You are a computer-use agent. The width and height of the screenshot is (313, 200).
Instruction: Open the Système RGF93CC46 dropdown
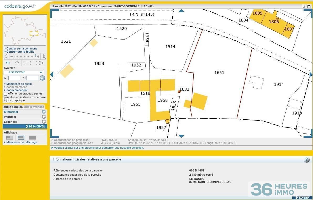point(24,72)
